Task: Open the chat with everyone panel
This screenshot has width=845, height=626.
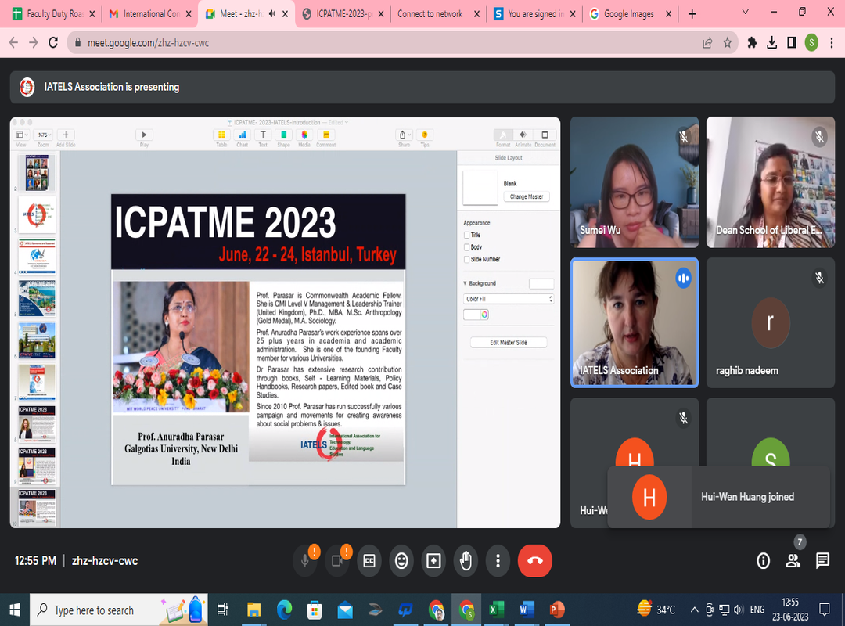Action: tap(822, 560)
